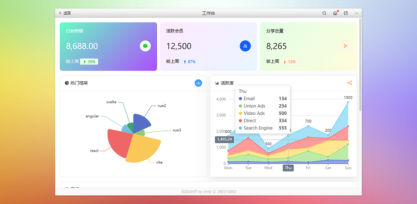Click the 1,495.24 average line marker
The width and height of the screenshot is (417, 204).
coord(224,139)
